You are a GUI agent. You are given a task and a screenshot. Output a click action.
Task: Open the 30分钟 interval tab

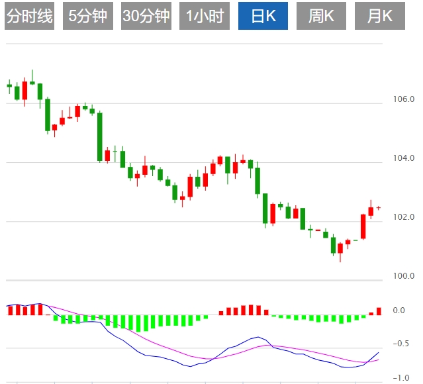click(146, 17)
